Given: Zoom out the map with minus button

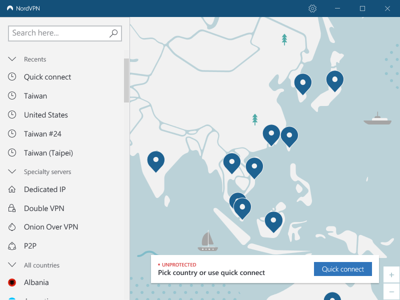Looking at the screenshot, I should point(391,291).
